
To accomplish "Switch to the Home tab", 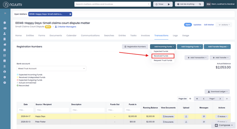I will pos(18,35).
